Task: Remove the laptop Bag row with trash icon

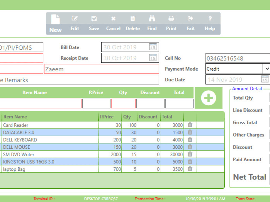Action: click(190, 169)
